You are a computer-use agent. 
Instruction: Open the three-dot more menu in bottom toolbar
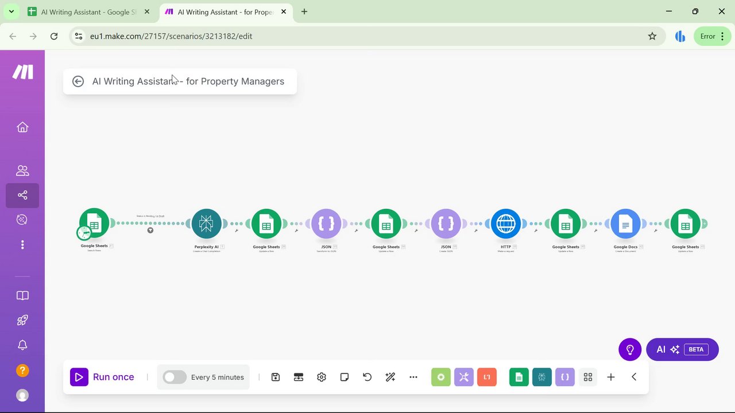click(x=413, y=377)
